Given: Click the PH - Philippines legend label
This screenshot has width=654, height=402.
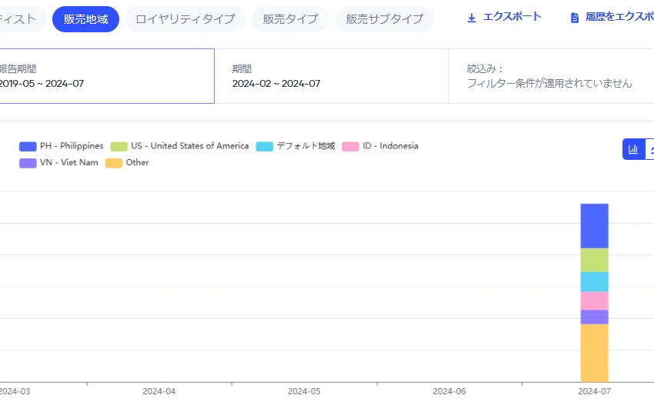Looking at the screenshot, I should (72, 146).
